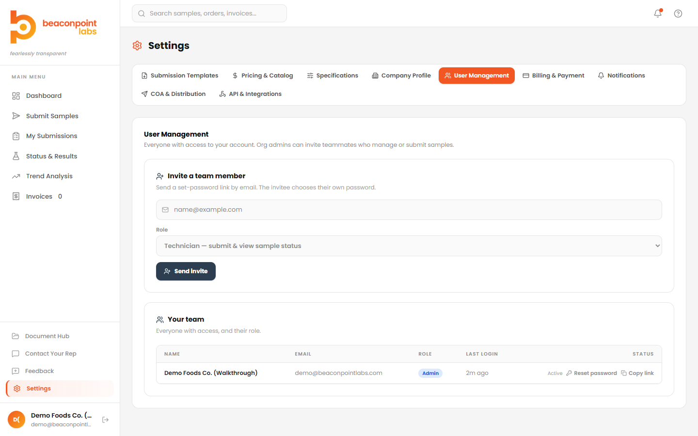Click the Invite a team member person icon
This screenshot has height=436, width=698.
[x=160, y=176]
